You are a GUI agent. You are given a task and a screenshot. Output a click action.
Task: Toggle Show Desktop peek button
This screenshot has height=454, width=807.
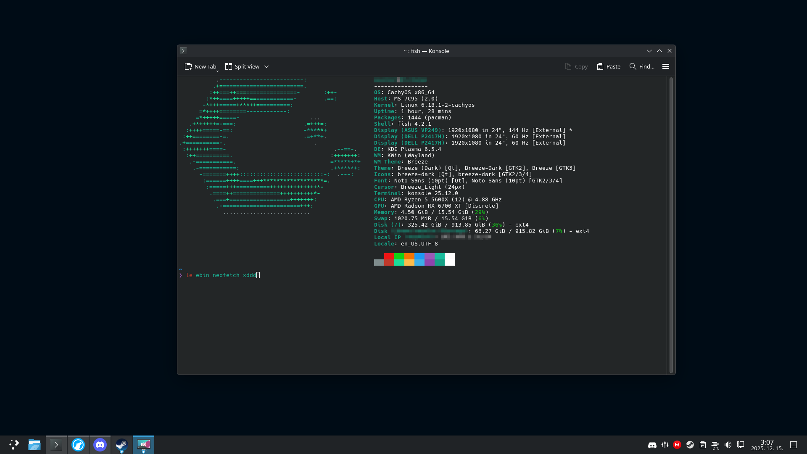pos(794,445)
